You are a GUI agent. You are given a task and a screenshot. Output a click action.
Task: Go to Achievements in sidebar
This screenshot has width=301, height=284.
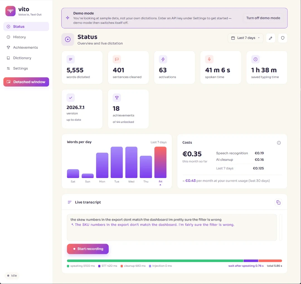[26, 47]
